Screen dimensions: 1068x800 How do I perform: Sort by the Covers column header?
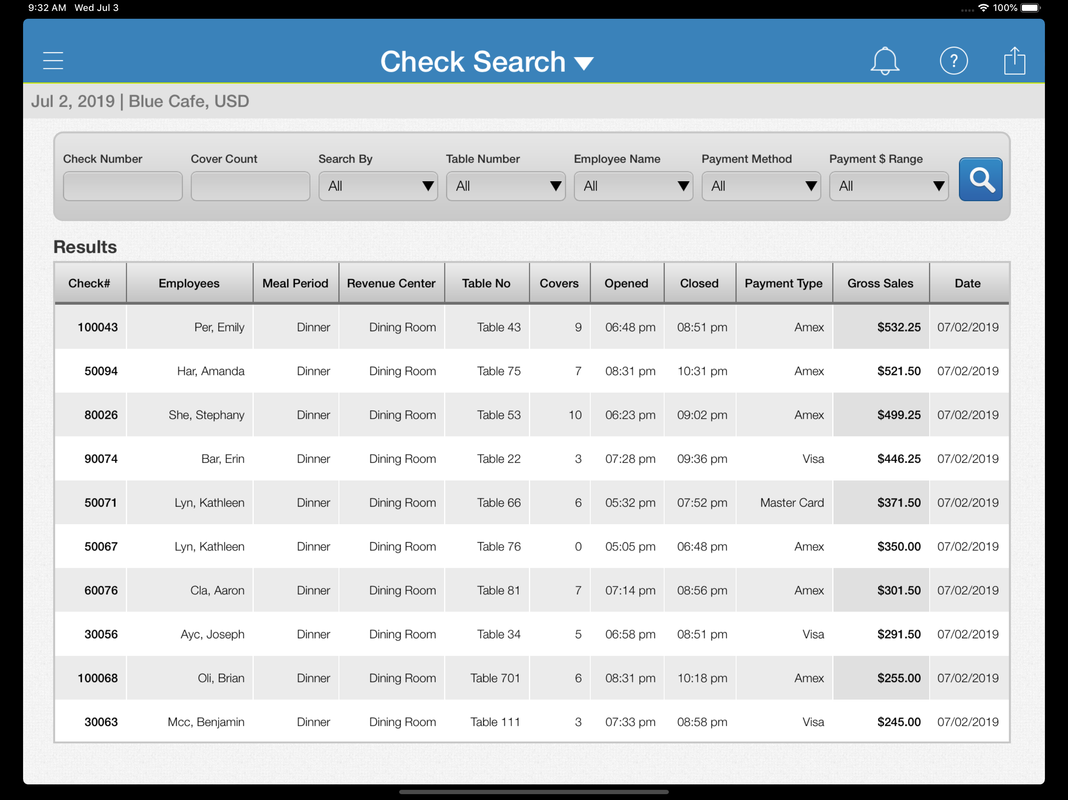pos(559,283)
